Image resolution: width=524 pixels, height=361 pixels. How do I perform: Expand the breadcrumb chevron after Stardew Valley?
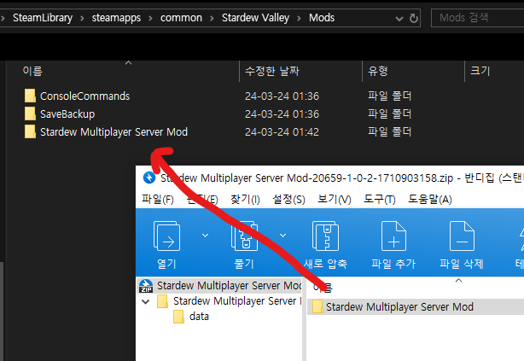click(x=299, y=18)
